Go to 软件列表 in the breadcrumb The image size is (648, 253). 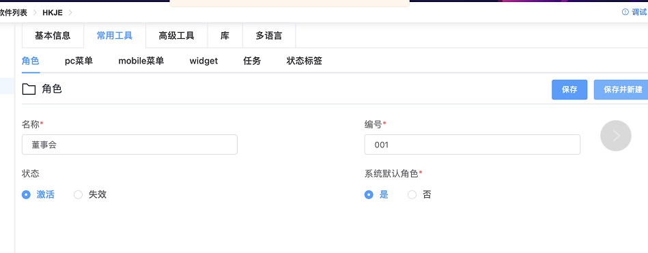pyautogui.click(x=14, y=12)
